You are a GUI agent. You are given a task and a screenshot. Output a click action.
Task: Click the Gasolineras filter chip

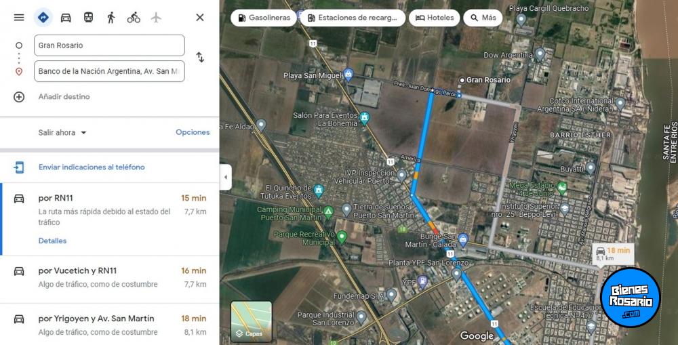(x=263, y=18)
